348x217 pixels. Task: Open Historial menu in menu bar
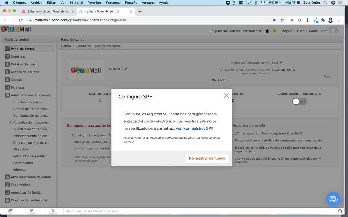(77, 3)
